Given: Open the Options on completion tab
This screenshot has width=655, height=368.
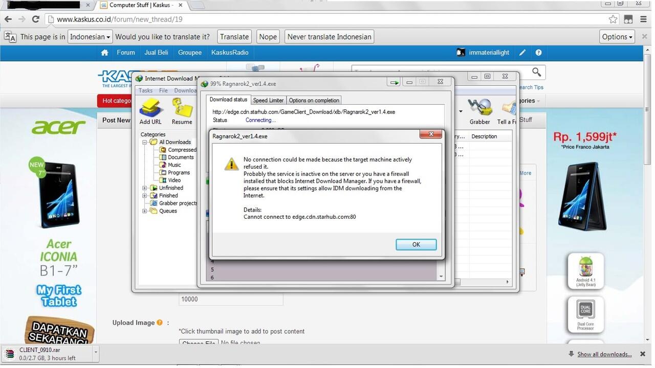Looking at the screenshot, I should 314,100.
